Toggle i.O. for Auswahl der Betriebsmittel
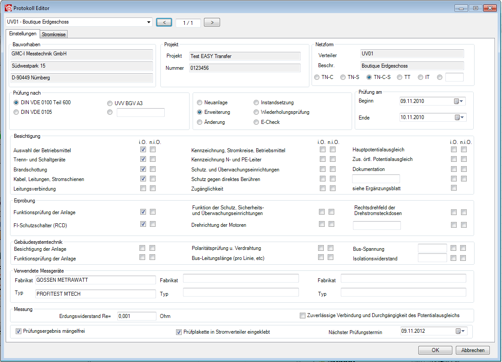The width and height of the screenshot is (502, 362). click(x=143, y=149)
